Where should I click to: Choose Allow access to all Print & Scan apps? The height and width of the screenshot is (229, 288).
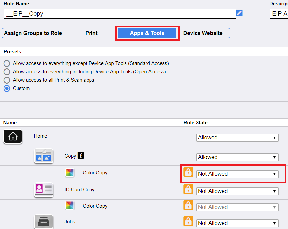click(7, 80)
